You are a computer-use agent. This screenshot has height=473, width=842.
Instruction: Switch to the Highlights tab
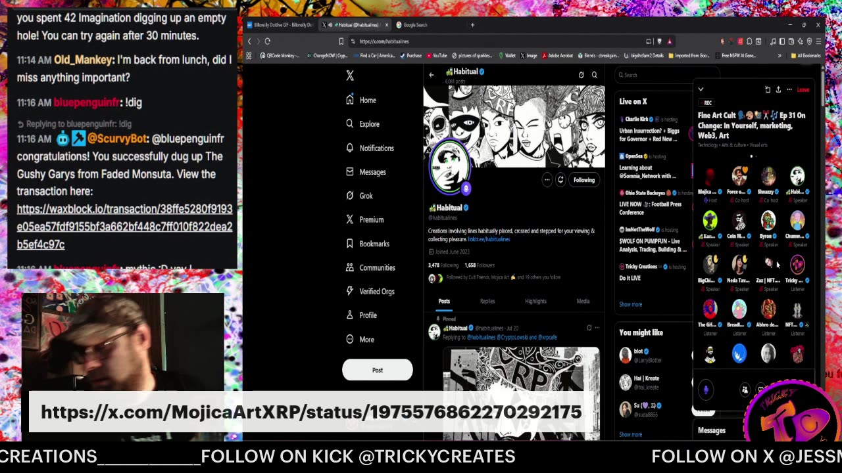(535, 302)
